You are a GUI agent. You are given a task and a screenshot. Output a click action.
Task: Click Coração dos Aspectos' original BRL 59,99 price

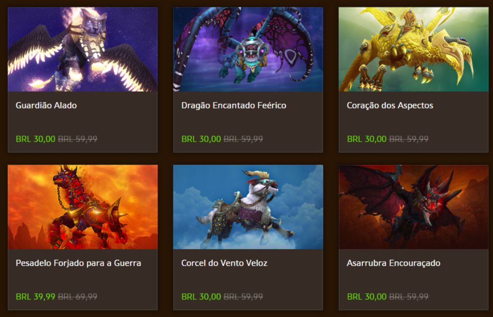(x=409, y=139)
